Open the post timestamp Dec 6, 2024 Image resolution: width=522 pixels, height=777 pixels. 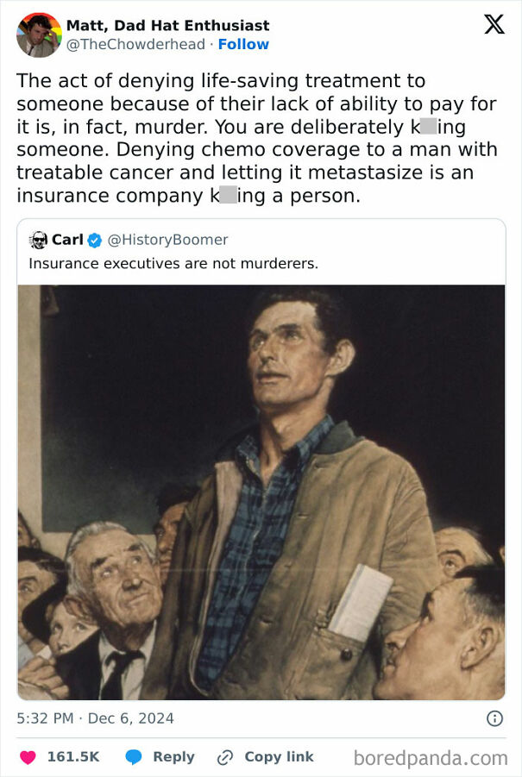click(x=95, y=717)
